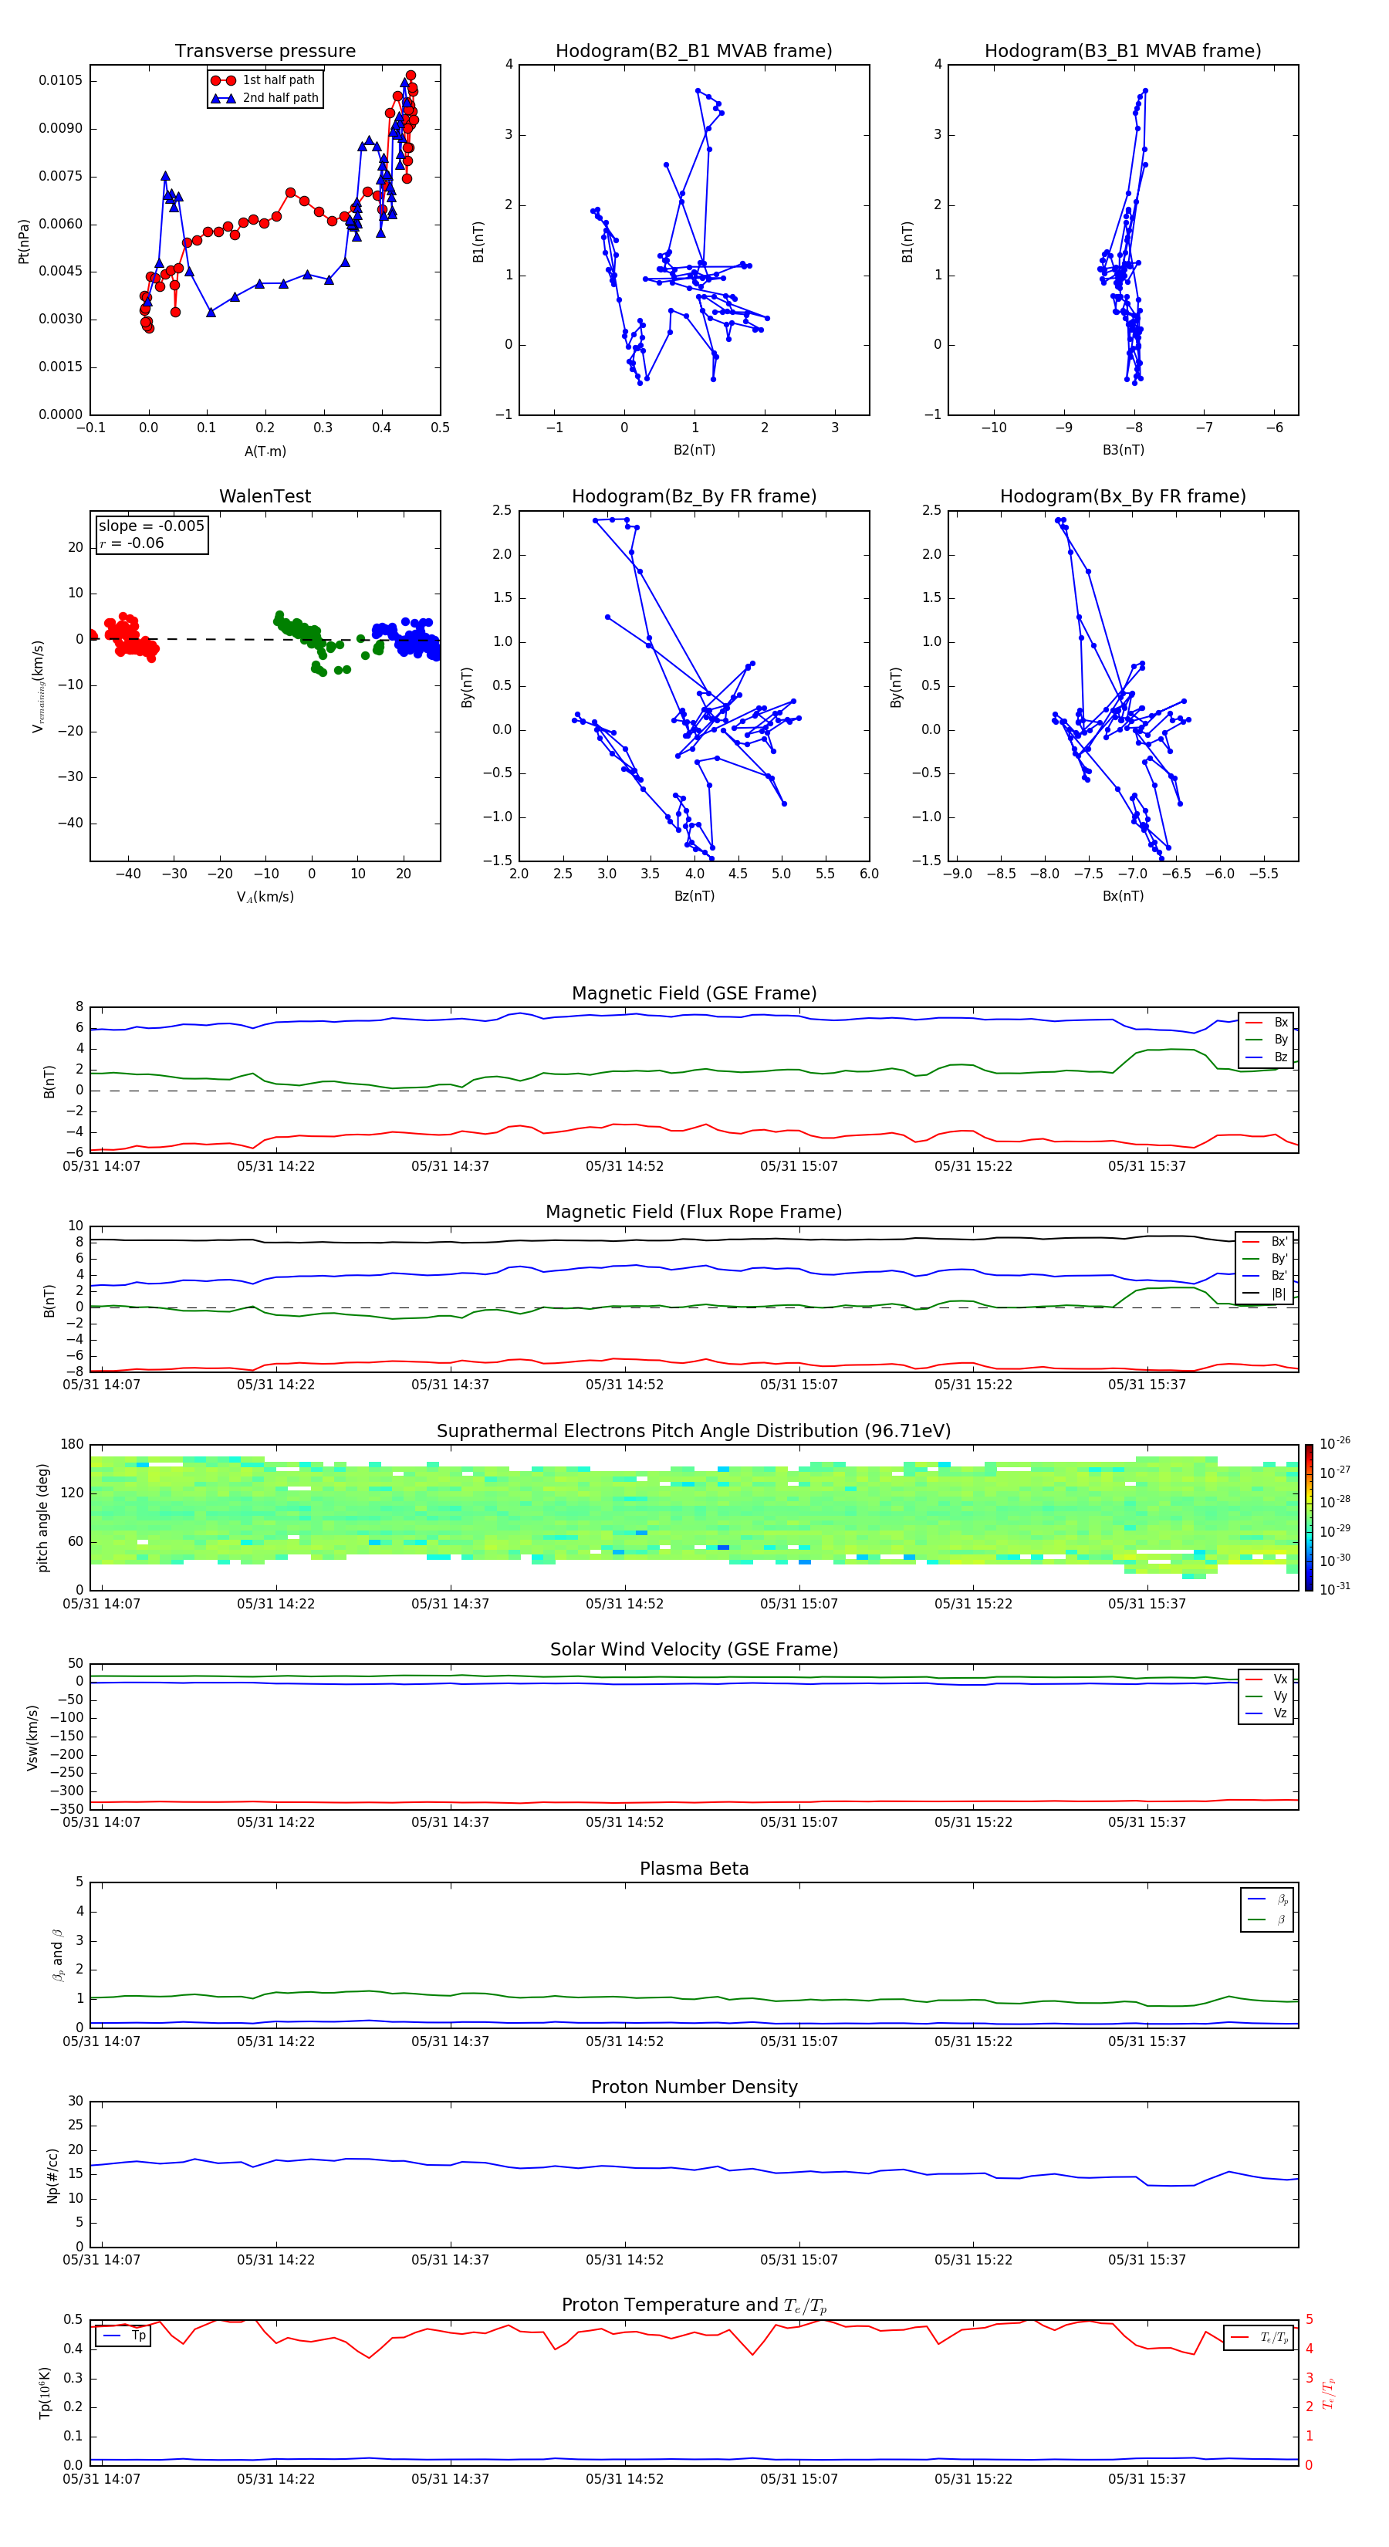The height and width of the screenshot is (2547, 1389).
Task: Click the red Te/Tp right axis label
Action: coord(1328,2393)
